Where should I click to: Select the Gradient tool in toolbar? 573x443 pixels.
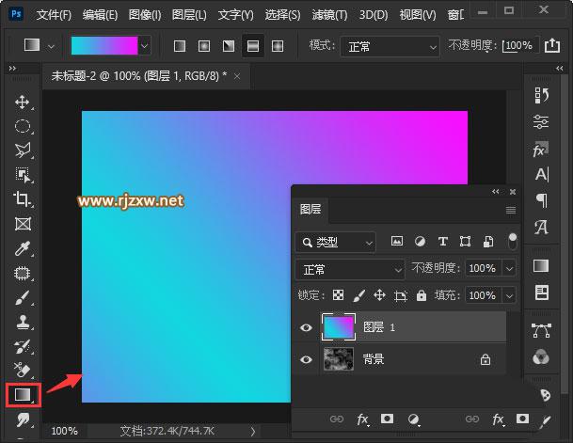point(24,395)
